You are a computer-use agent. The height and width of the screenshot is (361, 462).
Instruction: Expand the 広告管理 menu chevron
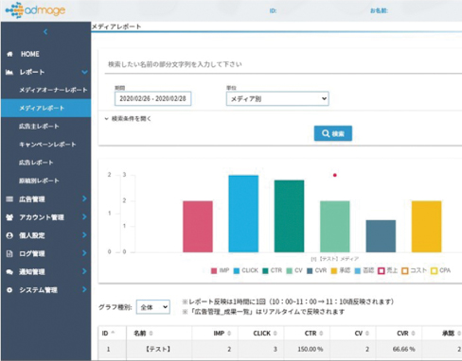pos(84,198)
